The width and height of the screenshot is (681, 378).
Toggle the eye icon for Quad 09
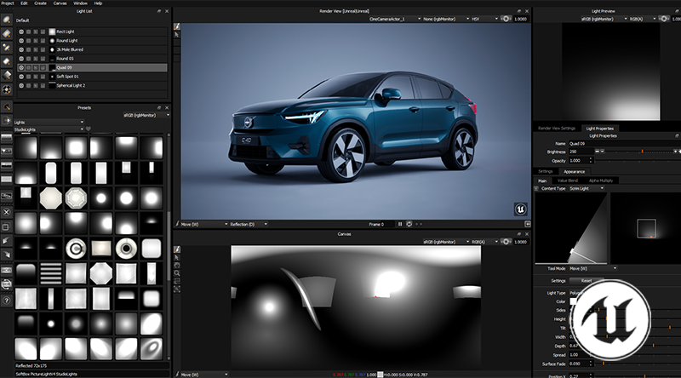pyautogui.click(x=21, y=68)
